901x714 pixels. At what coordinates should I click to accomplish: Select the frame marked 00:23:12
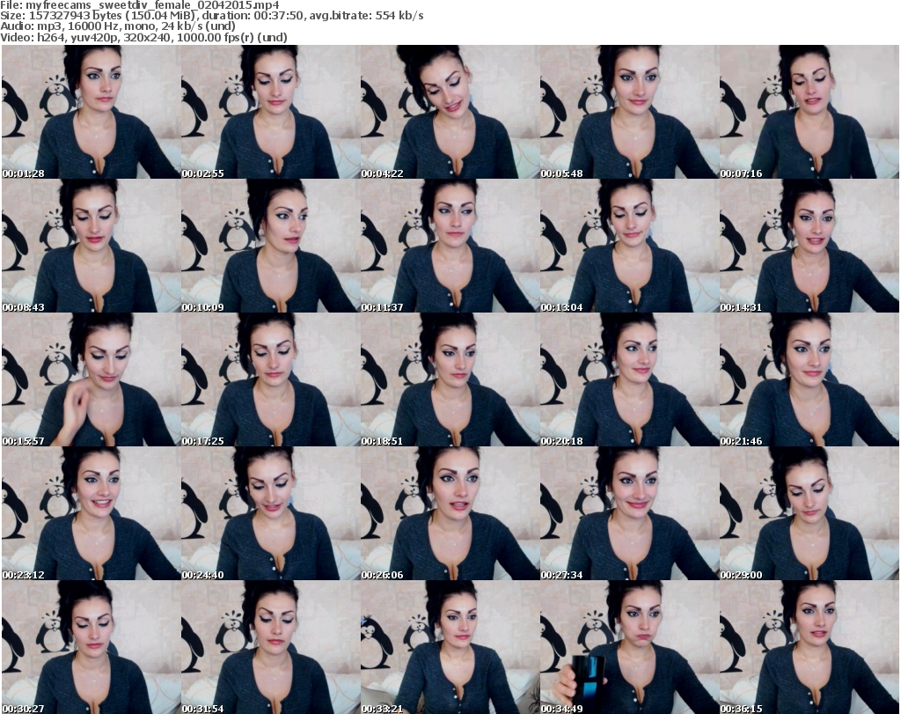pyautogui.click(x=92, y=514)
